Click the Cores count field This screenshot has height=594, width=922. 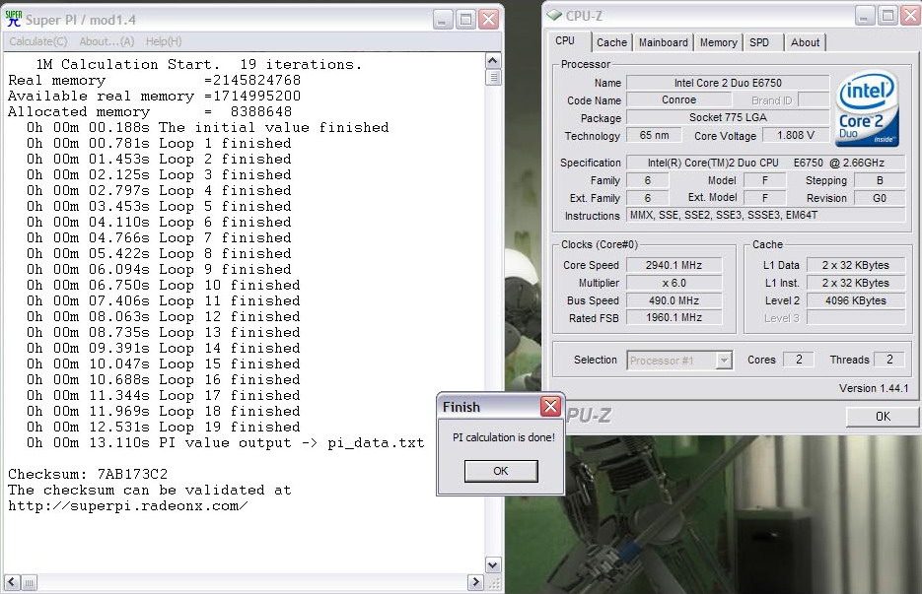click(799, 359)
